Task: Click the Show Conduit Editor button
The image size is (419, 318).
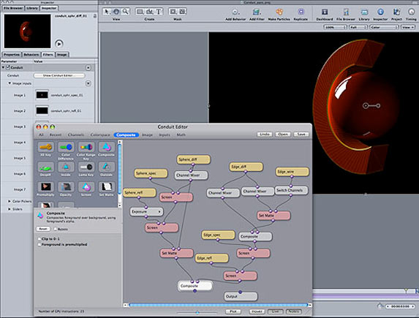Action: coord(59,75)
